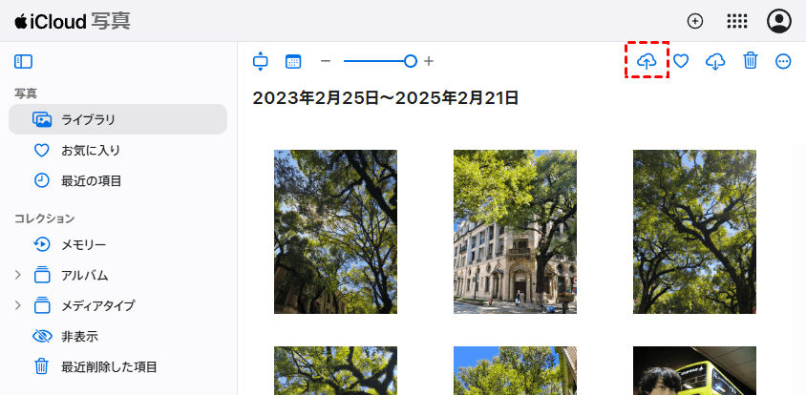Viewport: 806px width, 395px height.
Task: Expand the アルバム section
Action: click(x=18, y=275)
